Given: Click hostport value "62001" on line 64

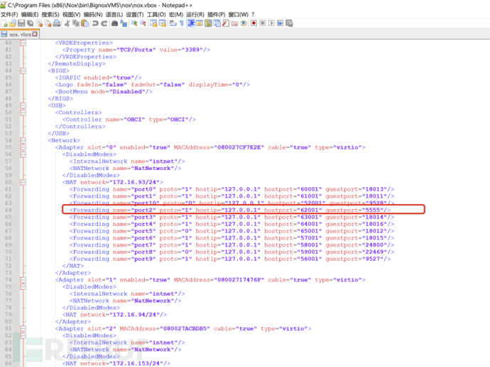Looking at the screenshot, I should tap(309, 210).
